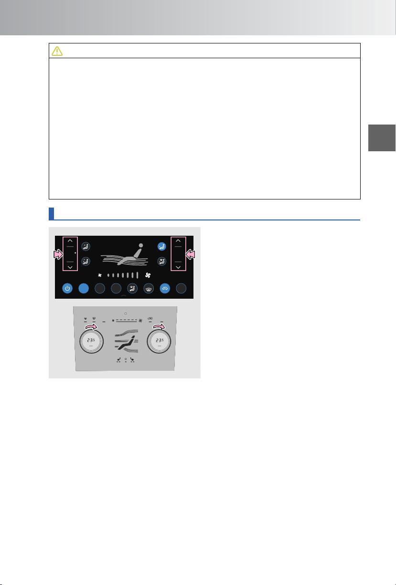Toggle the highlighted upper right seat airflow icon
The width and height of the screenshot is (396, 585).
[x=162, y=247]
